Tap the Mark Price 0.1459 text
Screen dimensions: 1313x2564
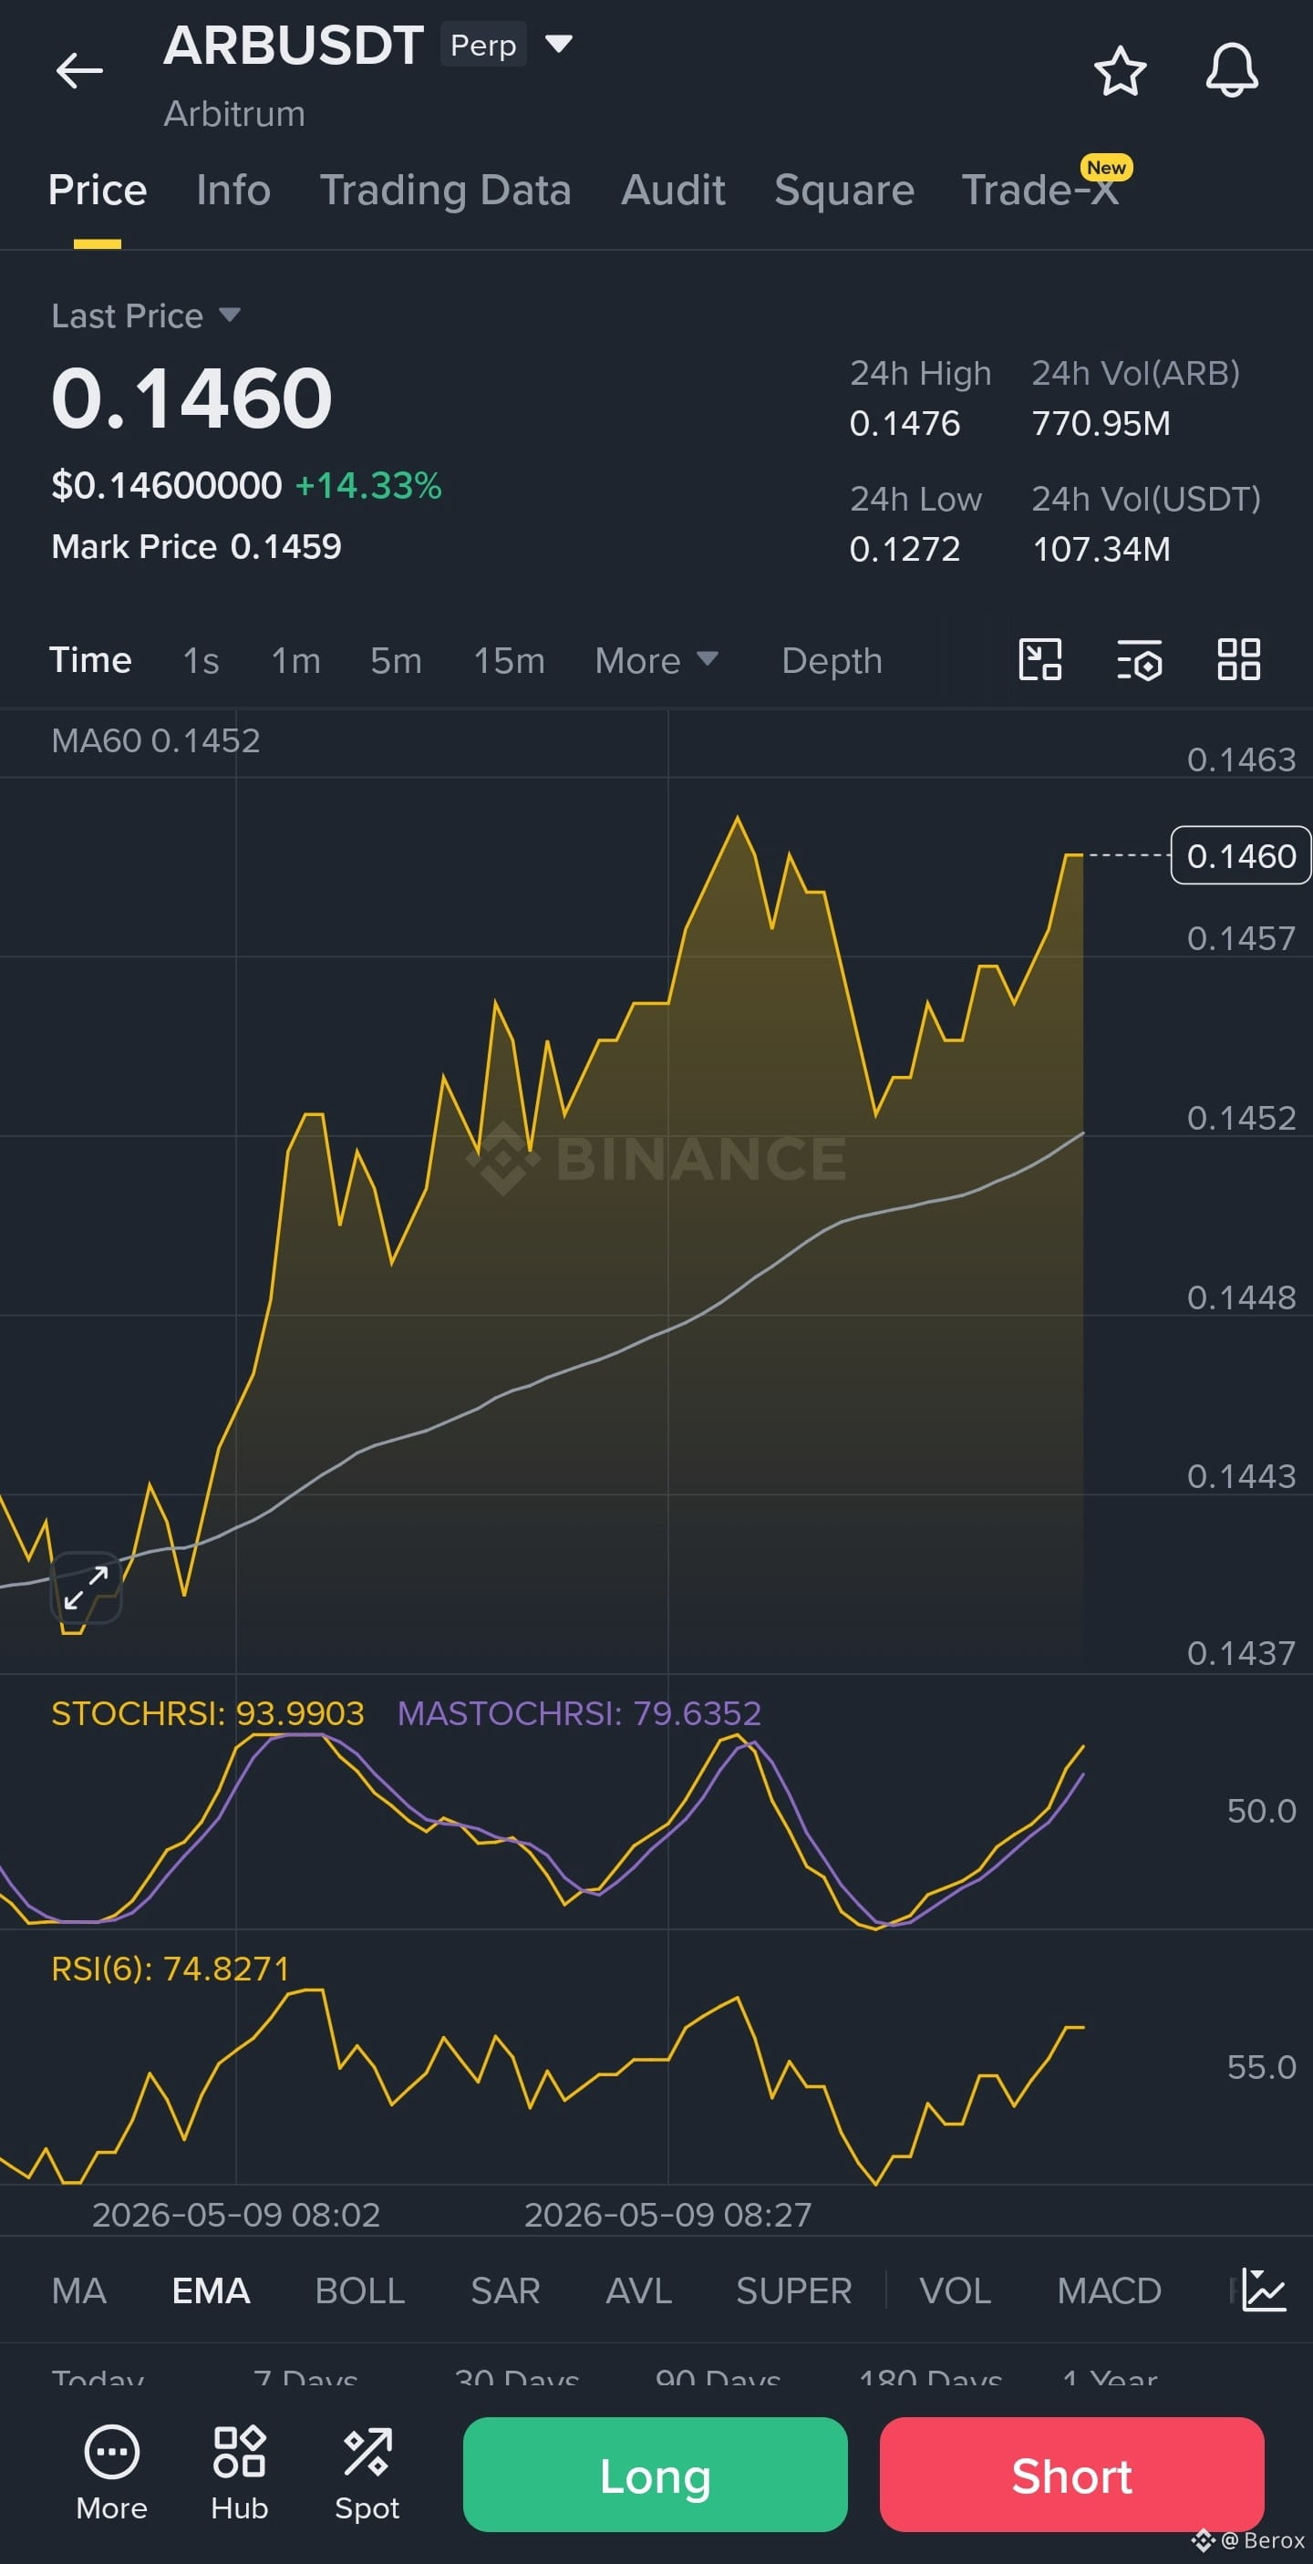pos(196,546)
